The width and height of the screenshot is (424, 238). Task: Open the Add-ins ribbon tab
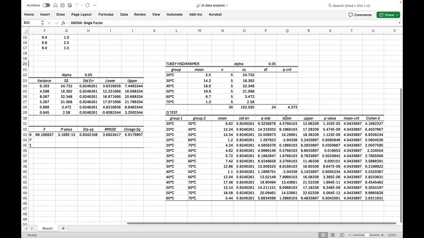click(196, 15)
